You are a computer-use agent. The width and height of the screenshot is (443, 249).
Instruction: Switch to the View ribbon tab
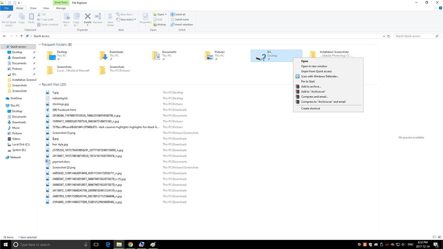[46, 8]
